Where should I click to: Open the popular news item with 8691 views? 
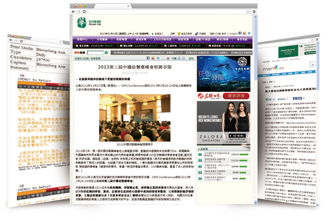[x=224, y=178]
